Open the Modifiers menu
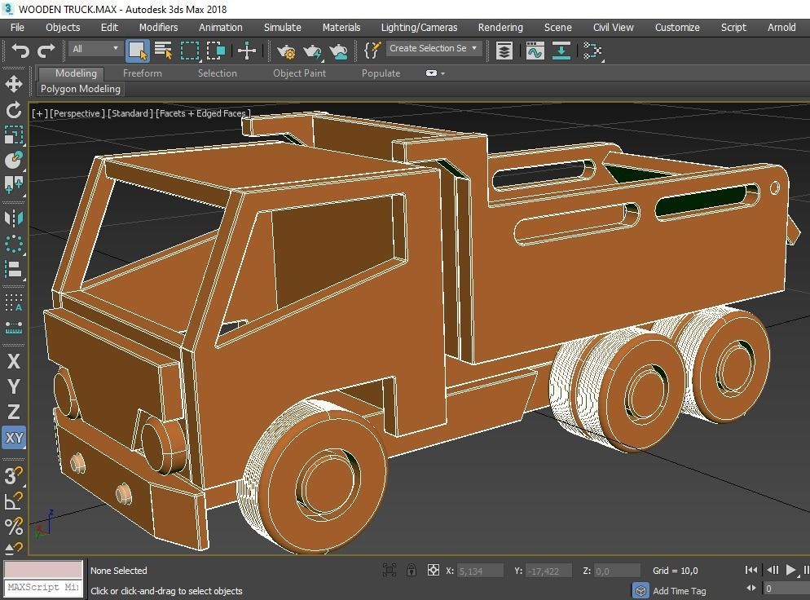Image resolution: width=810 pixels, height=600 pixels. coord(158,28)
